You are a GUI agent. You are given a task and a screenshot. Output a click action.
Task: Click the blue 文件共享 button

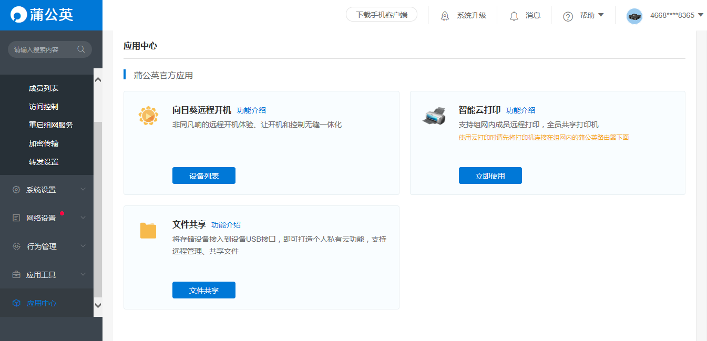[204, 290]
